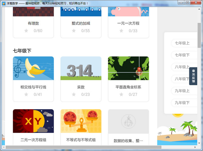Image resolution: width=203 pixels, height=151 pixels.
Task: Open the pink piggy bank thumbnail for 一元一次方程
Action: click(128, 12)
